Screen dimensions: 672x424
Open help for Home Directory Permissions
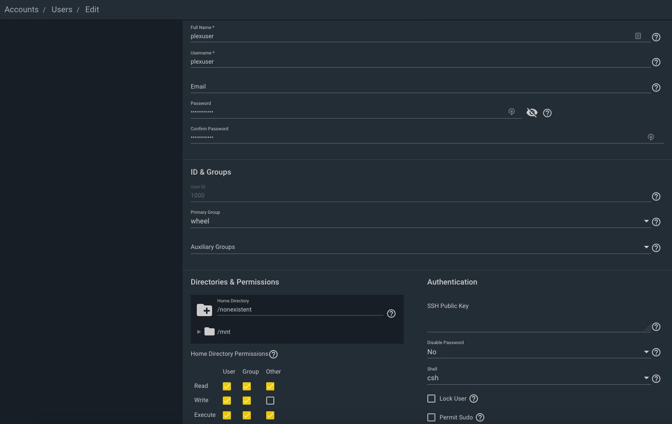(x=273, y=354)
